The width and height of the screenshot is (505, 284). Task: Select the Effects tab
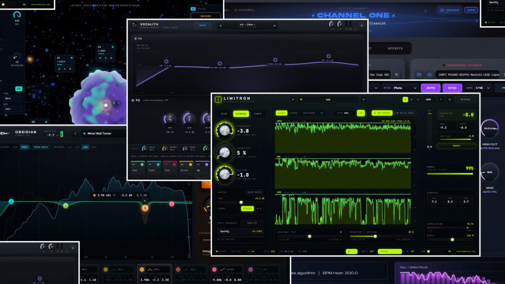pyautogui.click(x=395, y=48)
